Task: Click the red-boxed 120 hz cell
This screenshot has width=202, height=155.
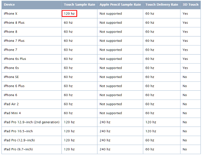Action: (69, 14)
